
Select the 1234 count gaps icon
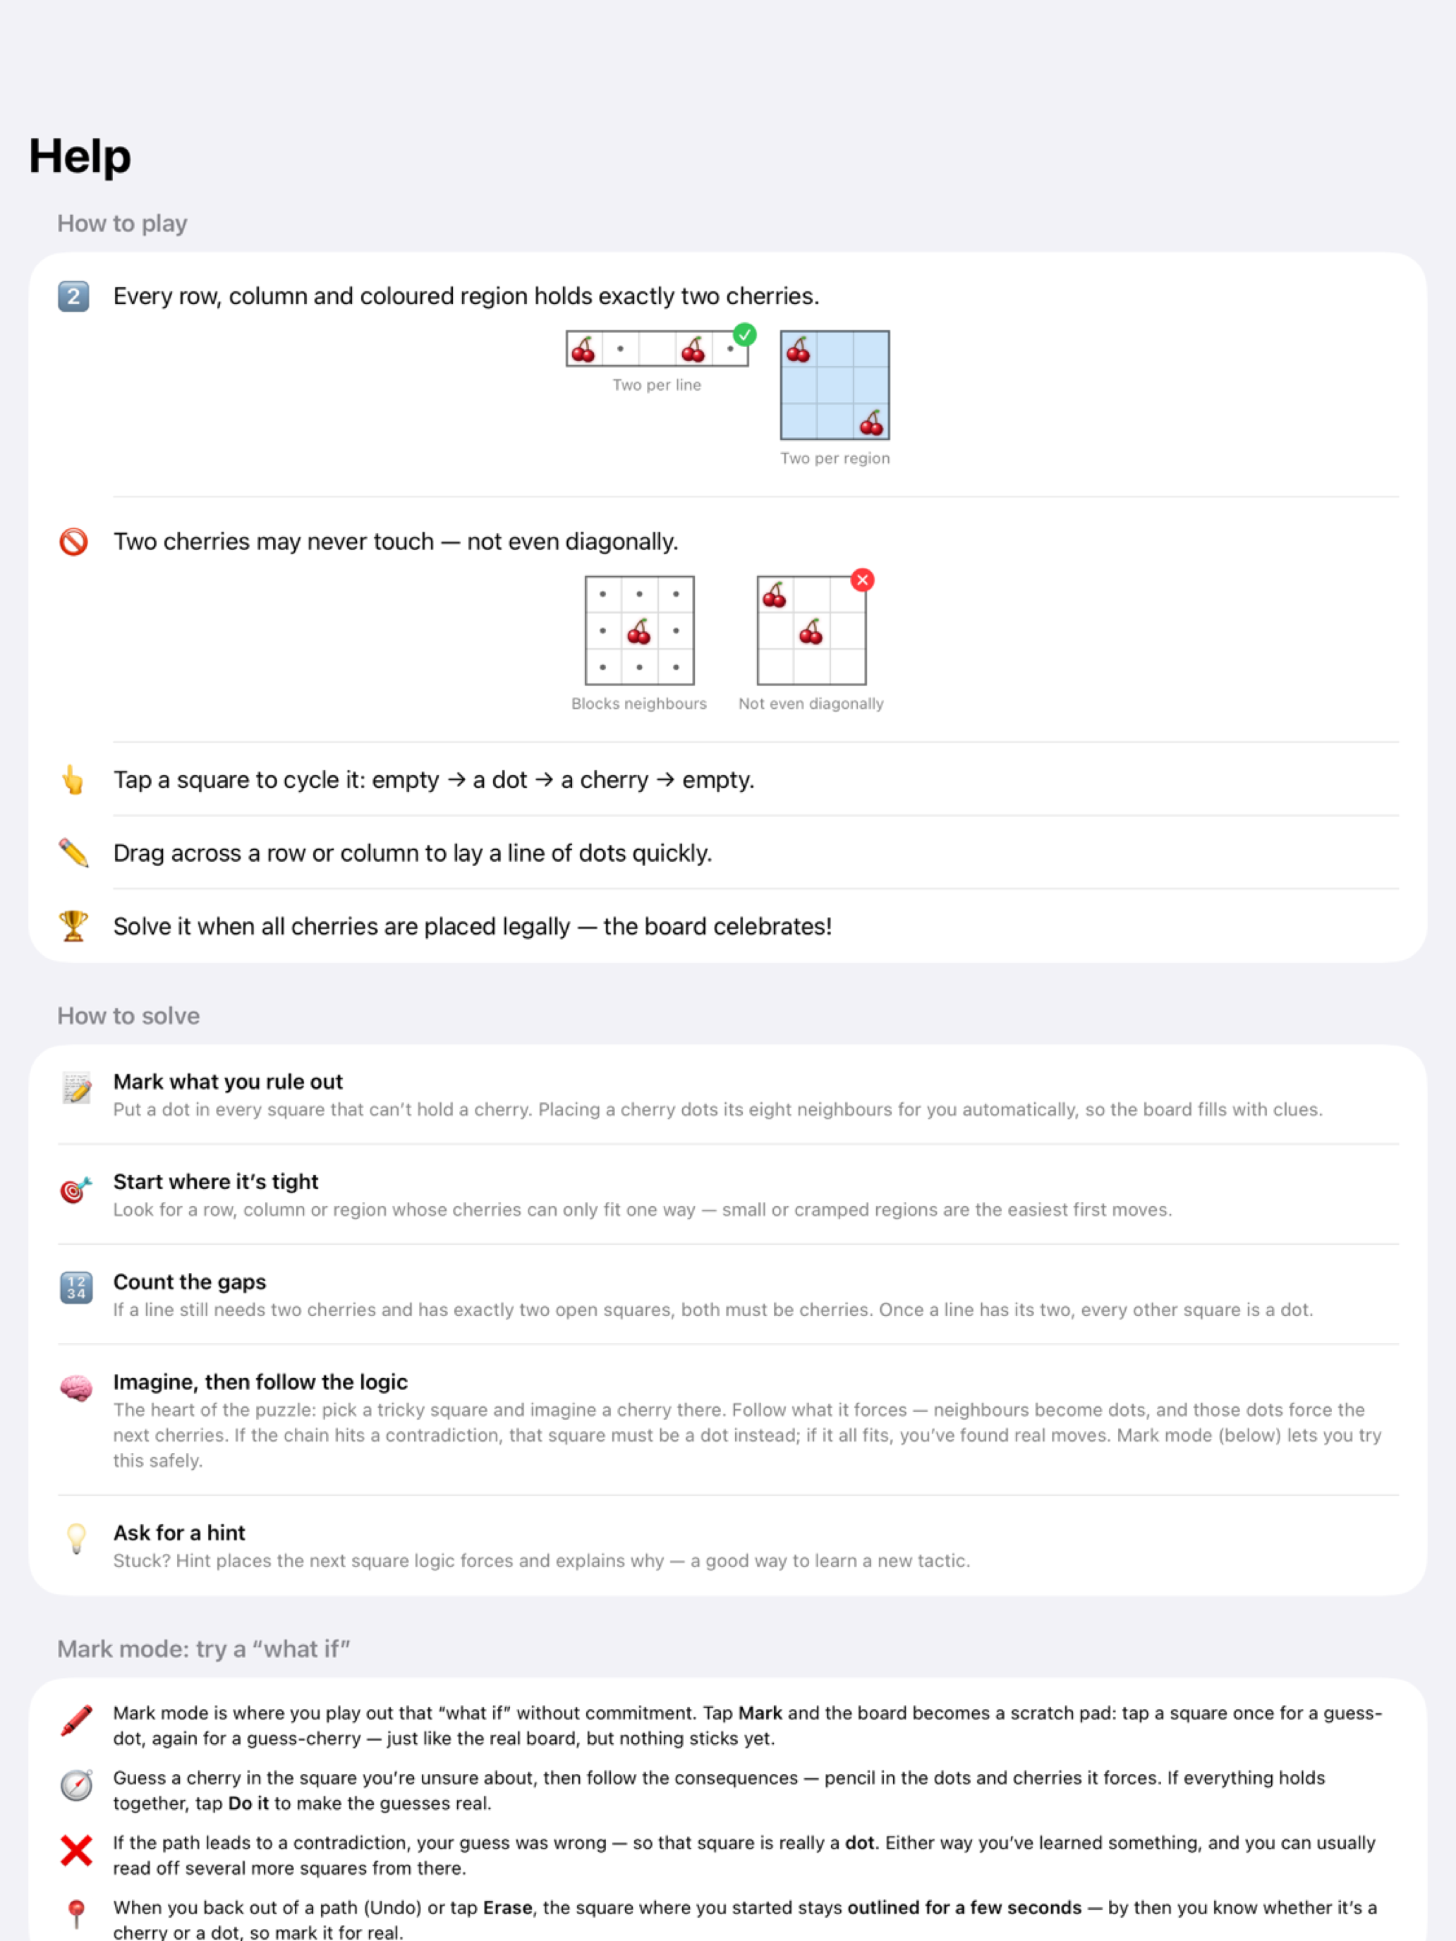(76, 1288)
